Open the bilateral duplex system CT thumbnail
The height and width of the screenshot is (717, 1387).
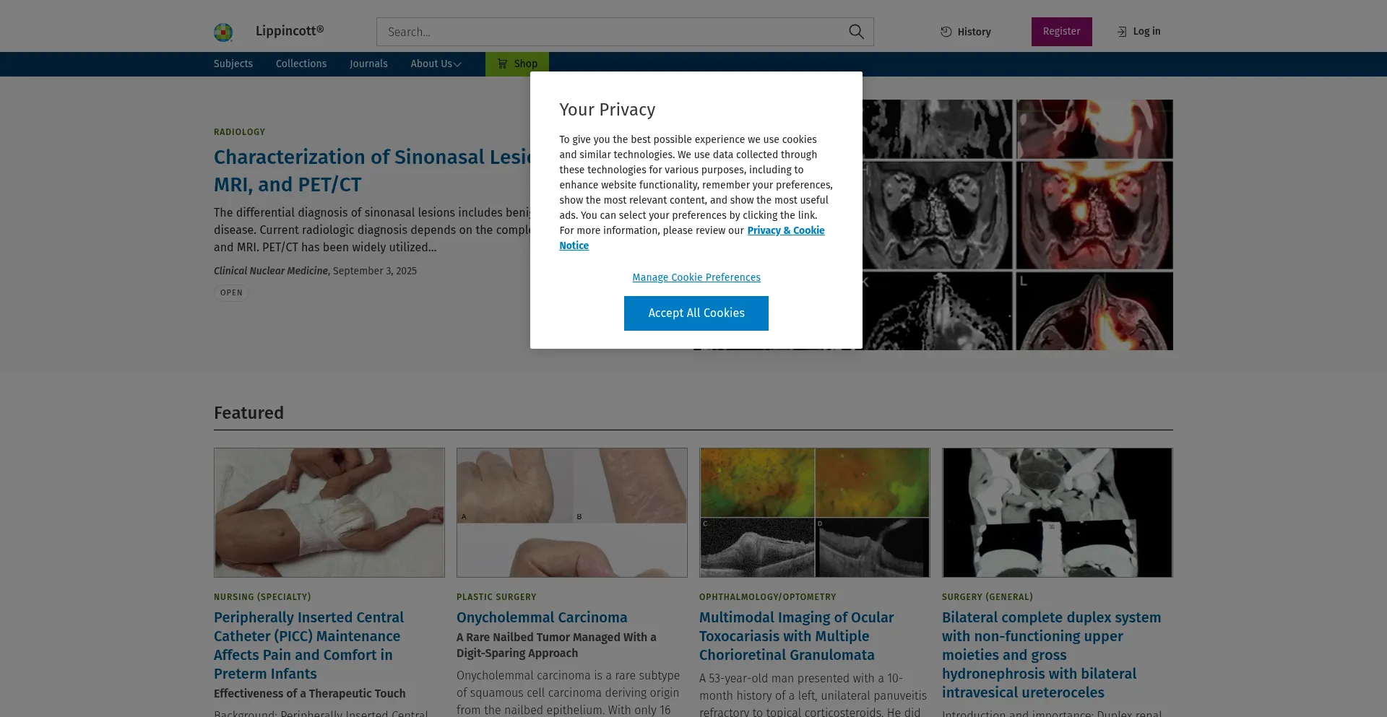click(1058, 513)
